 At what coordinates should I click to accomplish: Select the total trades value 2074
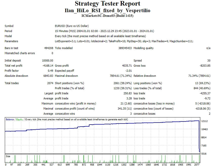pyautogui.click(x=50, y=83)
